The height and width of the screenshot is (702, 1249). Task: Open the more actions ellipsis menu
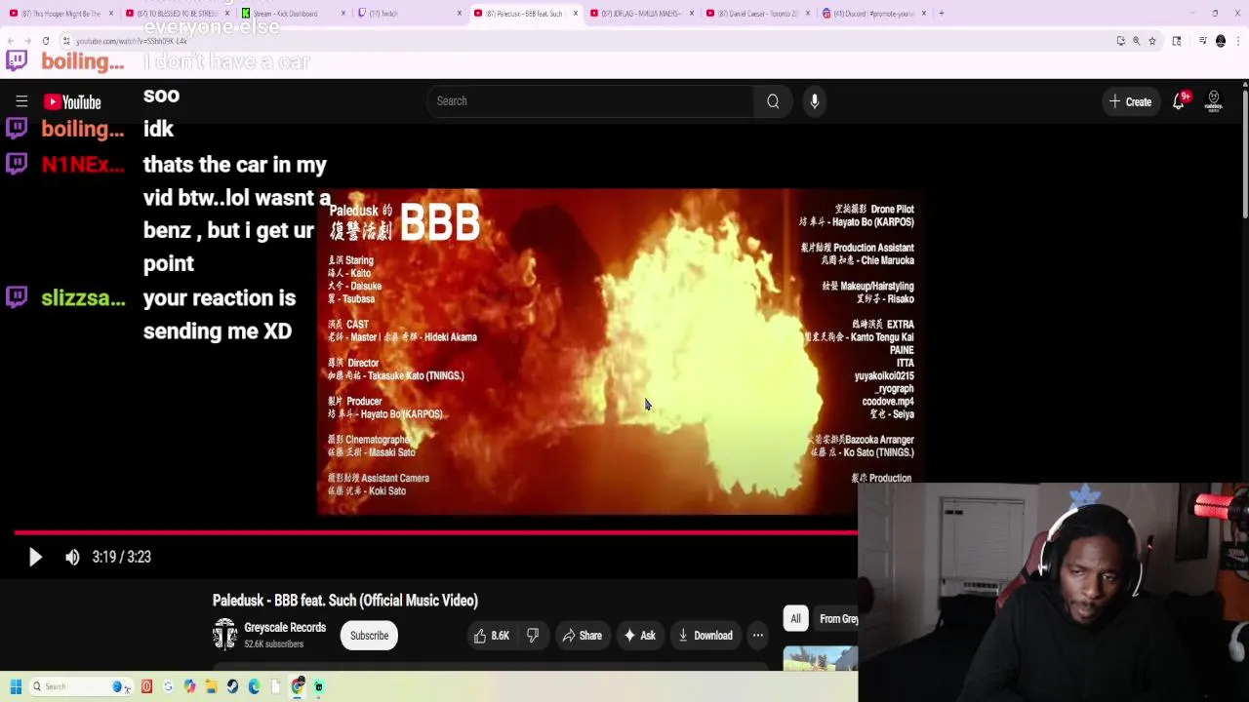757,636
